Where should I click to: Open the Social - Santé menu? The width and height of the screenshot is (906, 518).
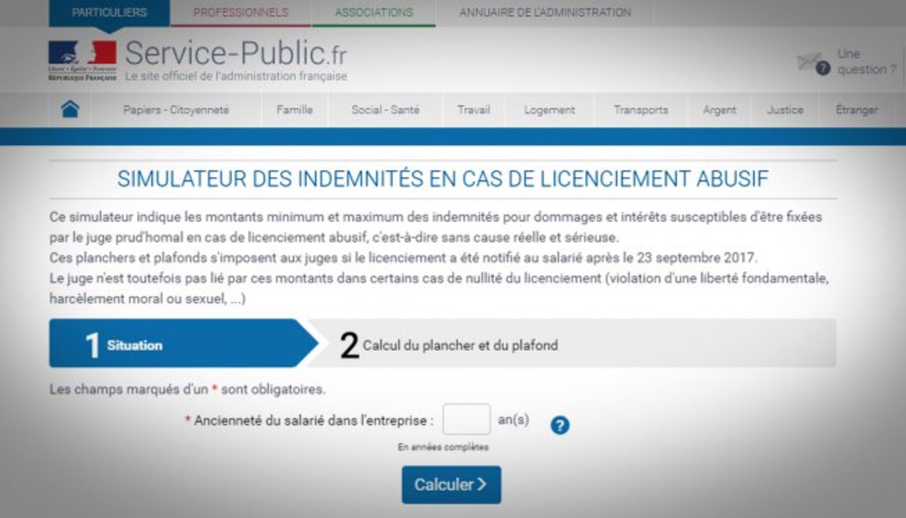pos(385,110)
